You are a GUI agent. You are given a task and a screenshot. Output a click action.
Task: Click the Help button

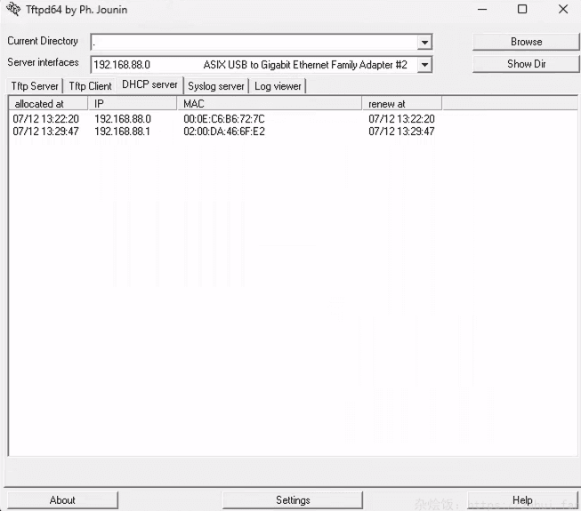[522, 500]
